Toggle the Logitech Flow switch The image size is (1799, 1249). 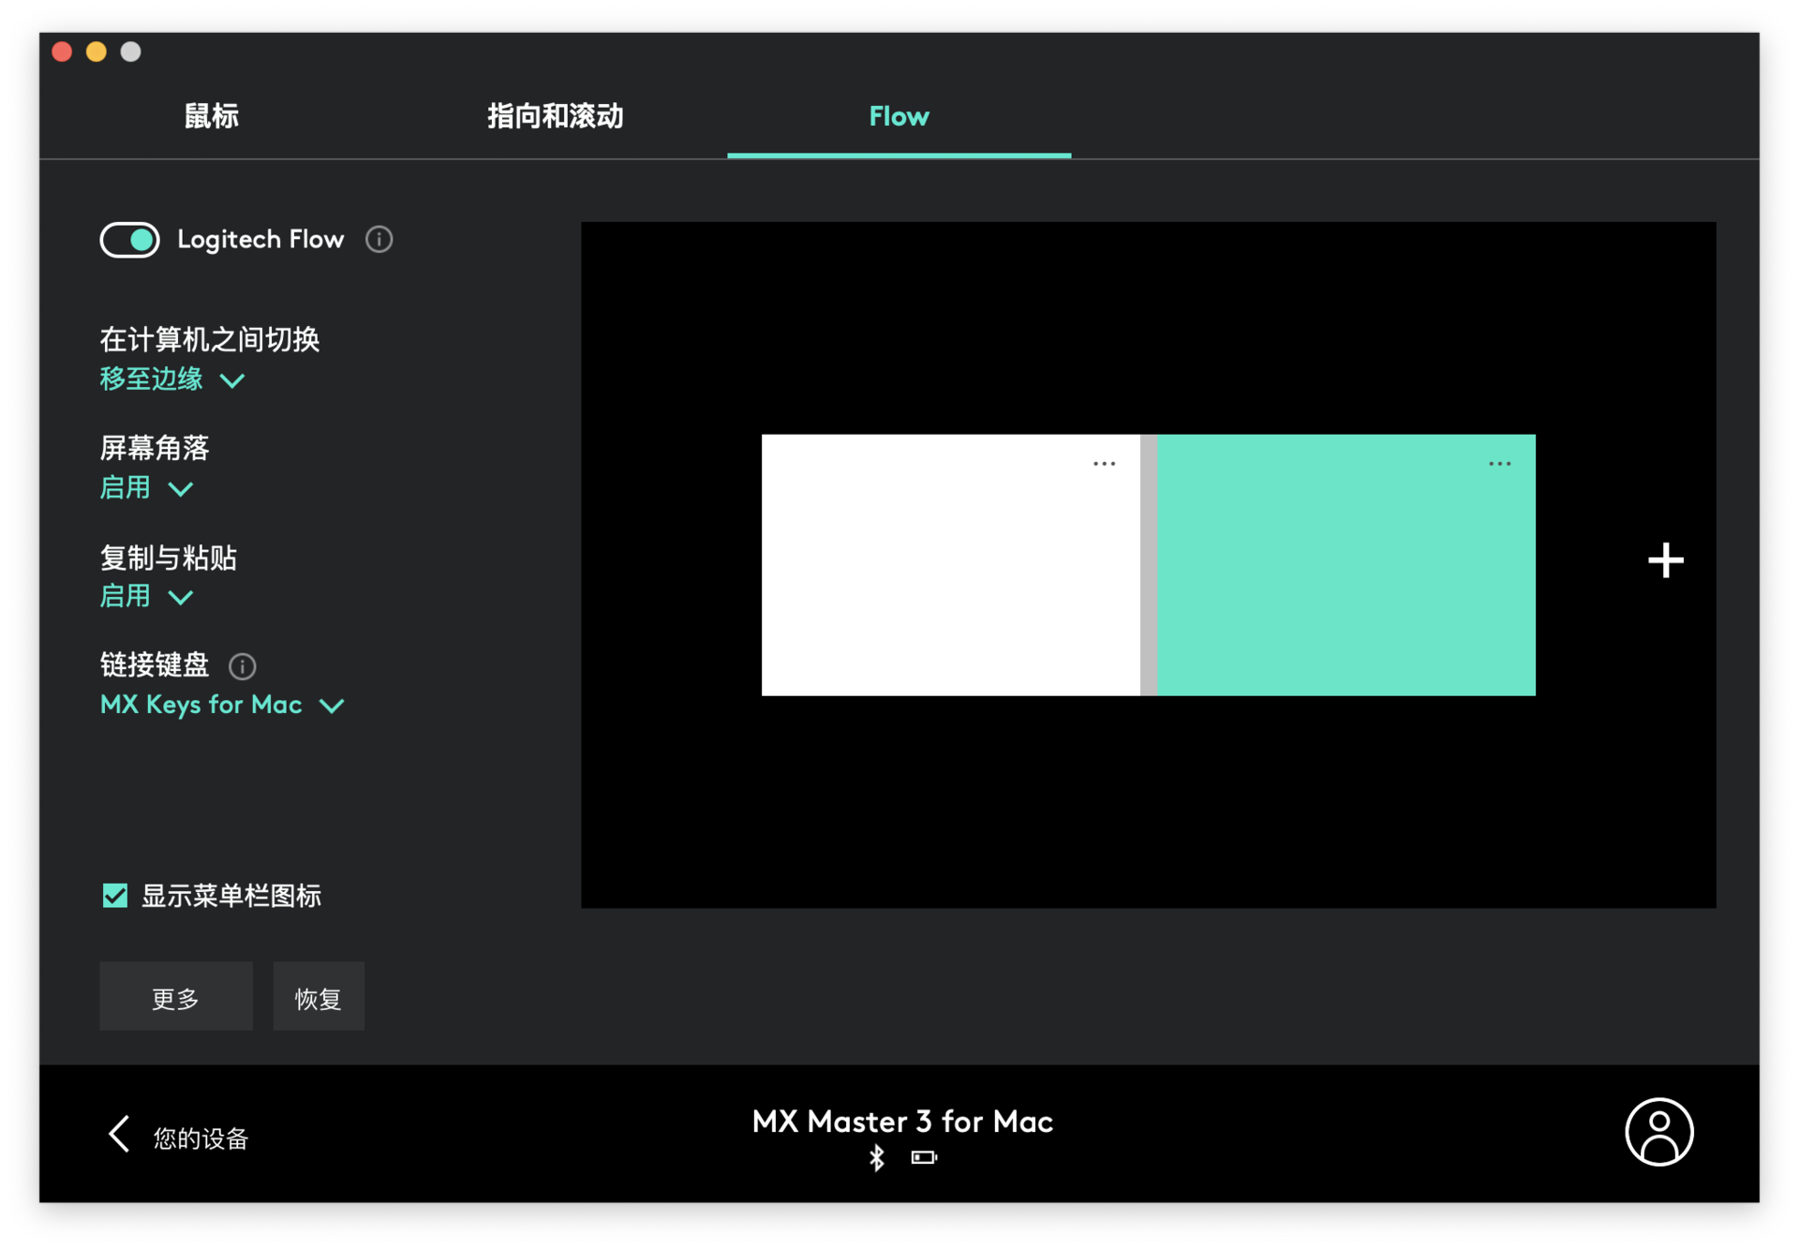(129, 240)
